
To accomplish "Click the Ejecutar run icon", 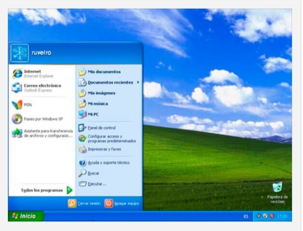I will click(83, 184).
